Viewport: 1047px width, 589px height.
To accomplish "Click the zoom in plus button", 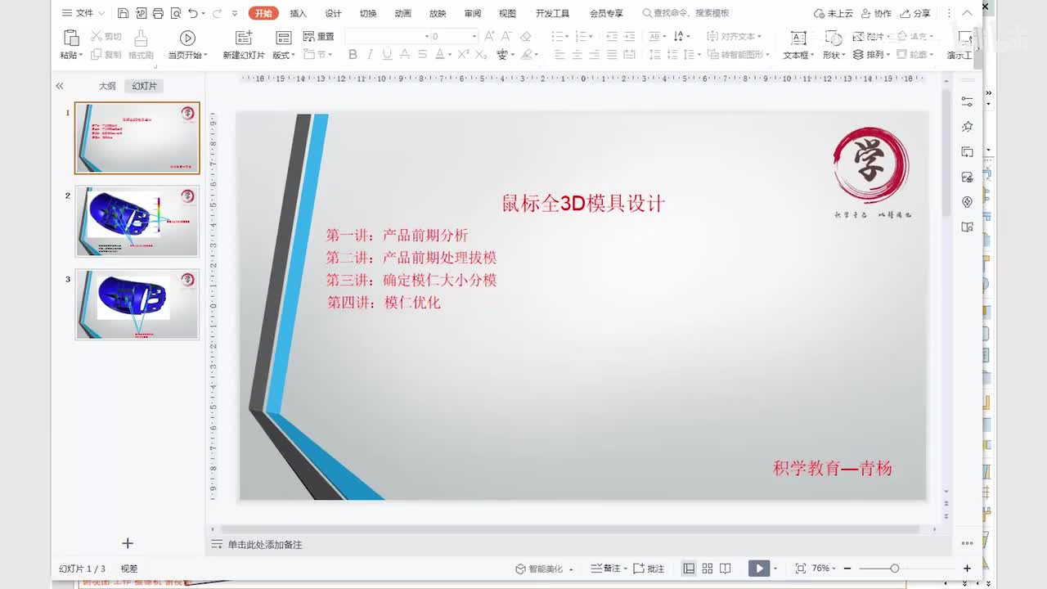I will tap(967, 569).
